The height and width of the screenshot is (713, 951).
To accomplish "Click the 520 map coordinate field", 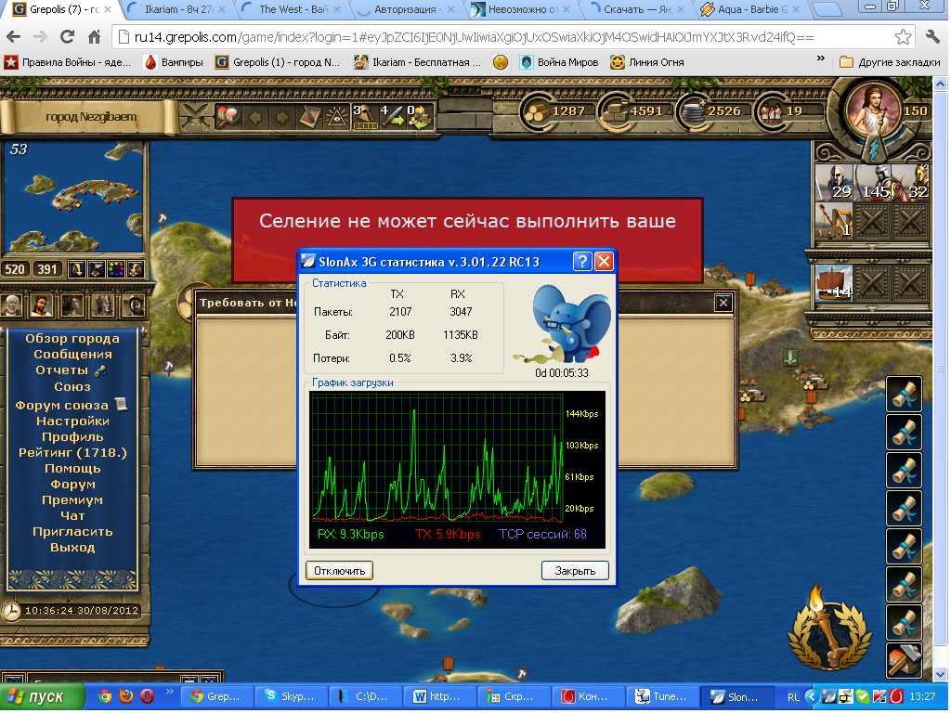I will pos(15,269).
